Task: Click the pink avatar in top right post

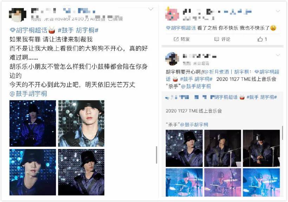Action: click(172, 14)
